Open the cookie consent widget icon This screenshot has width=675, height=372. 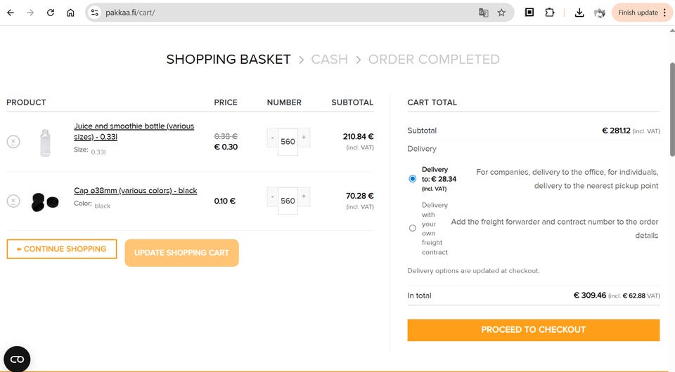coord(17,359)
